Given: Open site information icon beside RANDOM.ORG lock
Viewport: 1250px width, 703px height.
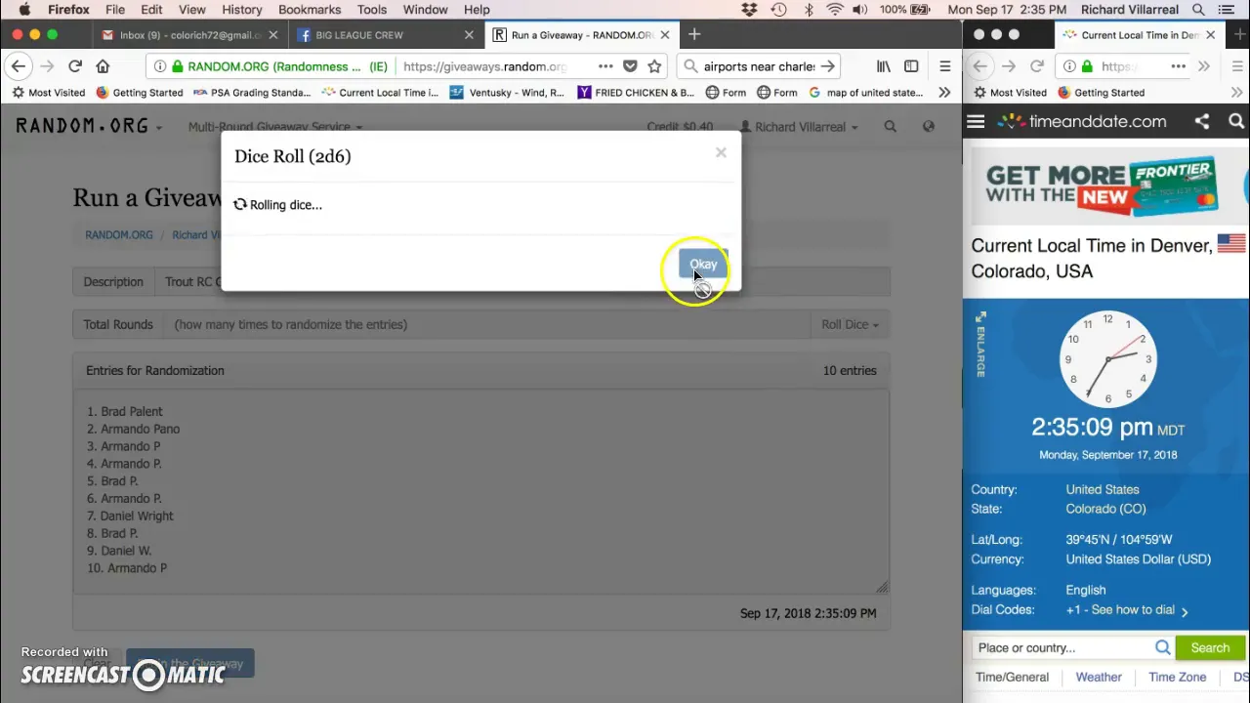Looking at the screenshot, I should (159, 66).
